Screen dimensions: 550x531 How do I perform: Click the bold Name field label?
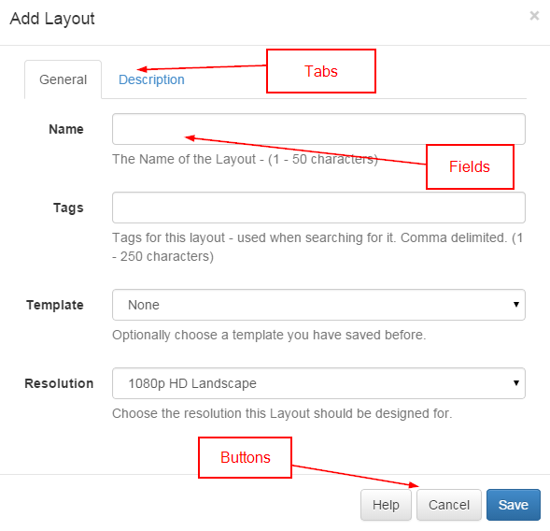pos(66,129)
